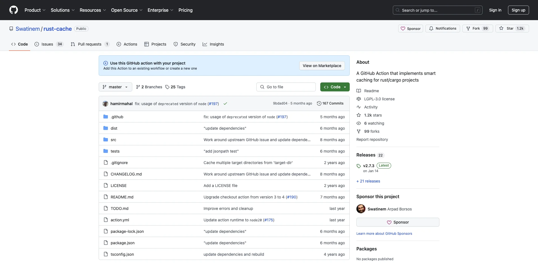Open pull request #190 link in README.md row
This screenshot has height=263, width=538.
click(x=292, y=197)
